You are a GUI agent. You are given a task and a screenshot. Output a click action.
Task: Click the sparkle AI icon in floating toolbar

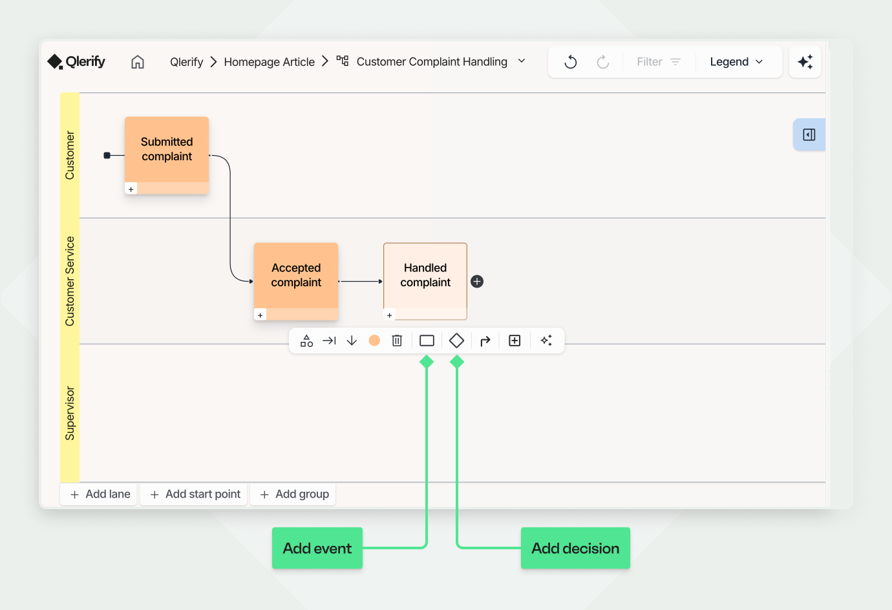546,341
